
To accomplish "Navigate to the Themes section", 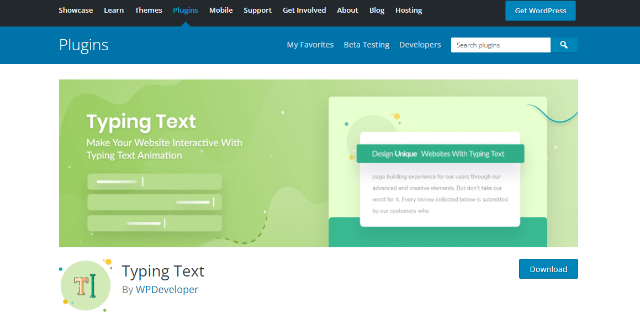I will click(148, 10).
